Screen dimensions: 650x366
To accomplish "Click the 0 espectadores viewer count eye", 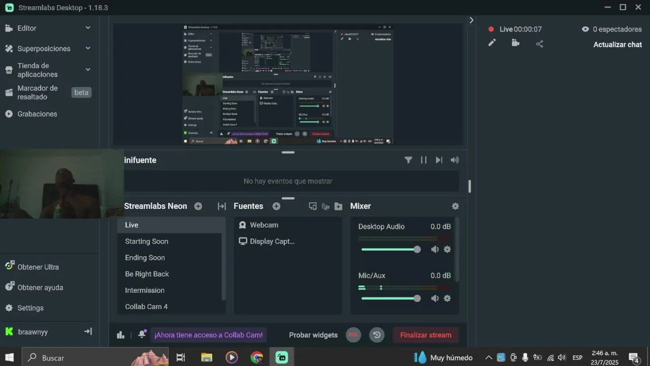I will click(x=585, y=29).
